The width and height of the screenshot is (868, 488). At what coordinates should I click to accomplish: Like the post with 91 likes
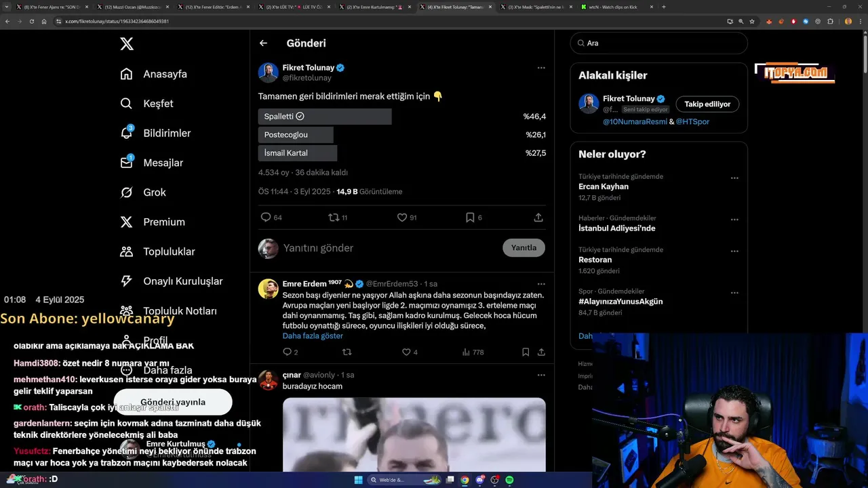click(407, 218)
